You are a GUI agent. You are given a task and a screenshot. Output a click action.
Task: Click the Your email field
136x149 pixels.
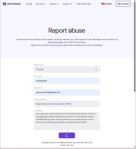tap(67, 92)
